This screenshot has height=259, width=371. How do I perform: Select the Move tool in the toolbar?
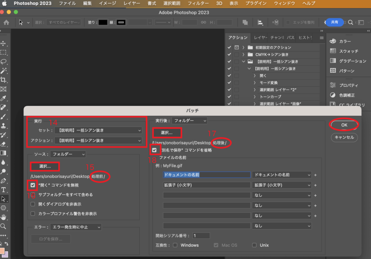(x=3, y=43)
